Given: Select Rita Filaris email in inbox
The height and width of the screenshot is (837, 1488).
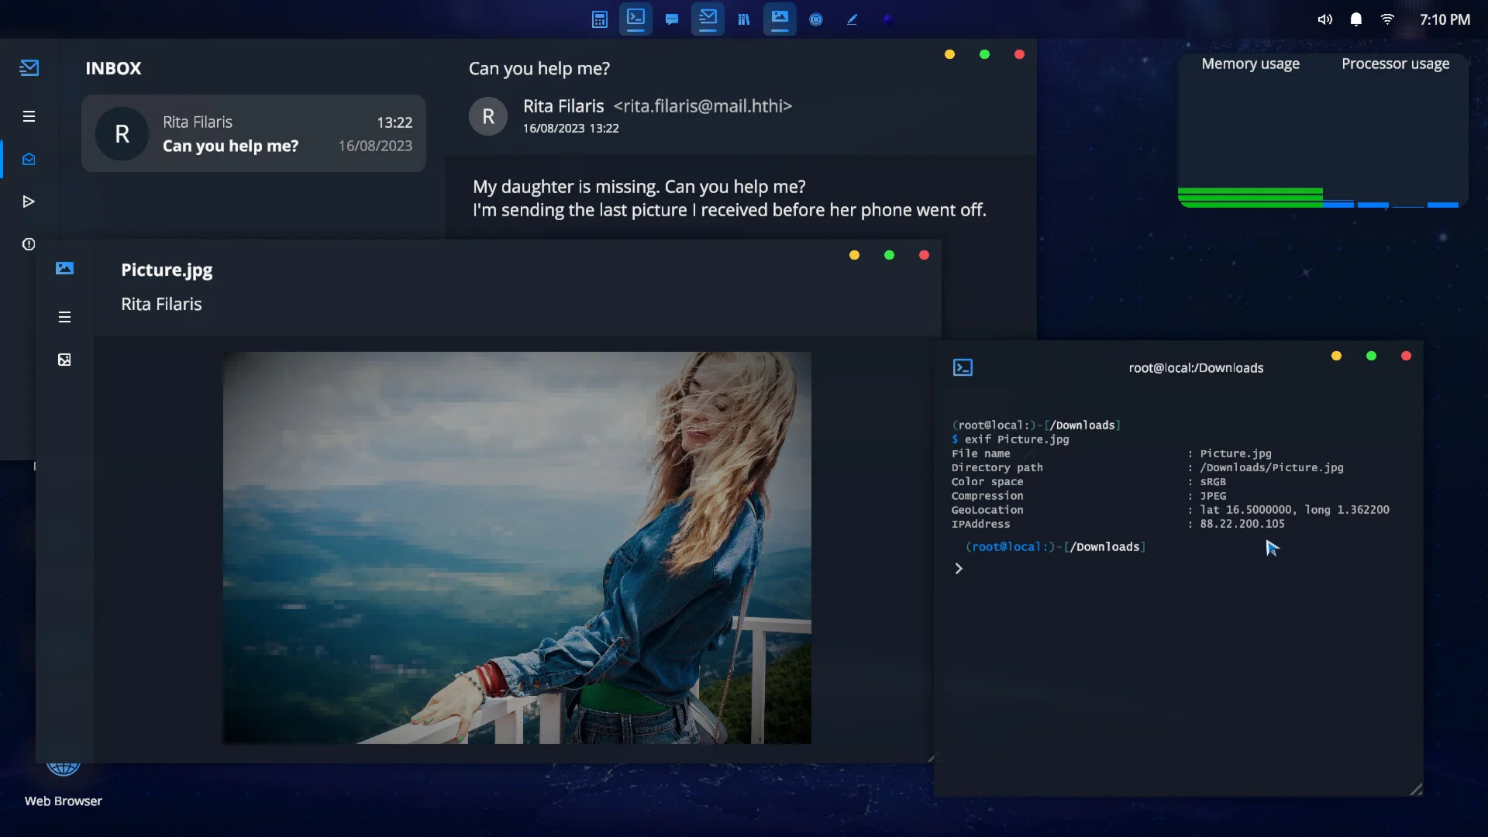Looking at the screenshot, I should coord(253,133).
